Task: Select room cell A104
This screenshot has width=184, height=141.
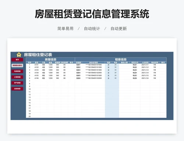Action: (36, 73)
